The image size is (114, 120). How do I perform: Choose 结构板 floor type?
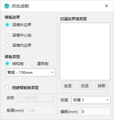point(7,63)
